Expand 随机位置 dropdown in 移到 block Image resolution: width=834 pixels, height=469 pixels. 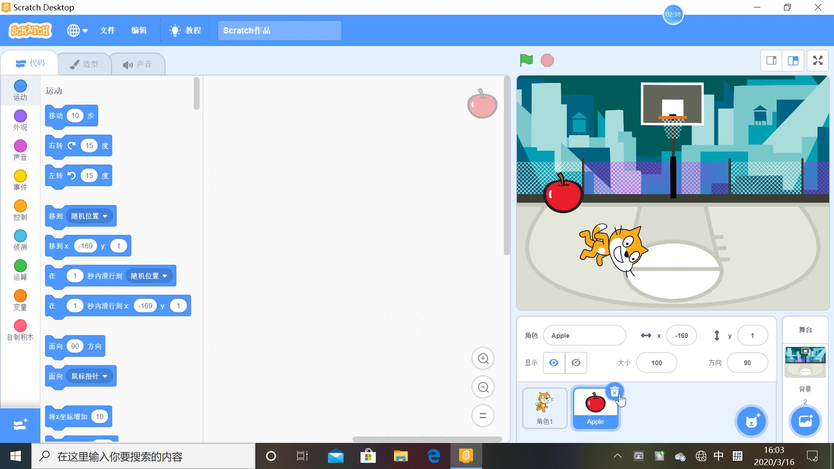click(90, 216)
